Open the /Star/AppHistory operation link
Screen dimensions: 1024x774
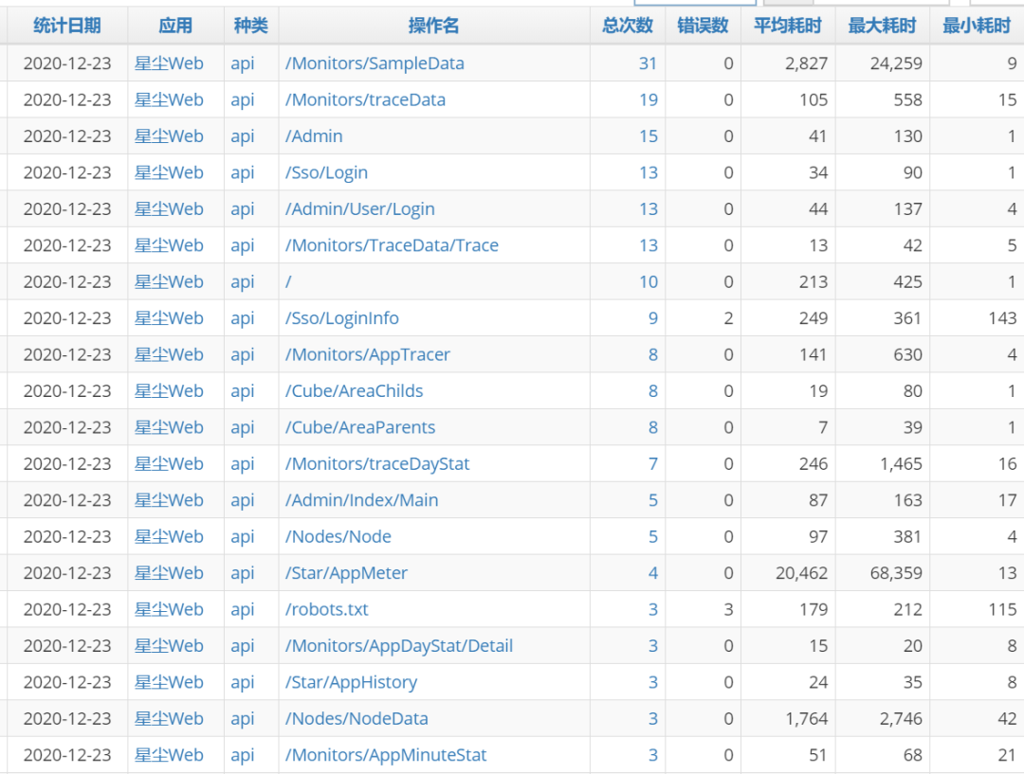352,683
